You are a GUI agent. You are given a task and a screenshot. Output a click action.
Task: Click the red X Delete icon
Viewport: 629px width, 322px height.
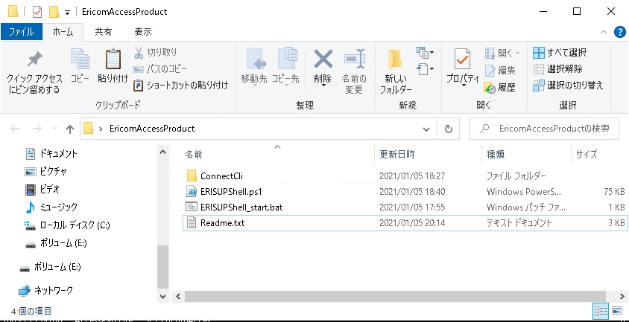pyautogui.click(x=323, y=59)
